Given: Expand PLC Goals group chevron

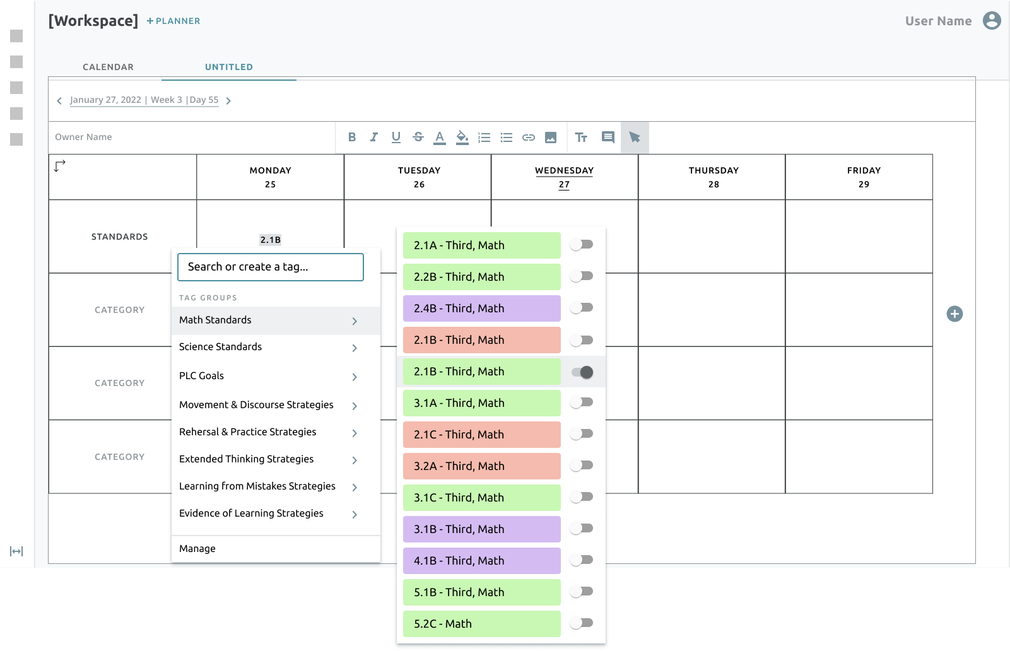Looking at the screenshot, I should pos(355,377).
